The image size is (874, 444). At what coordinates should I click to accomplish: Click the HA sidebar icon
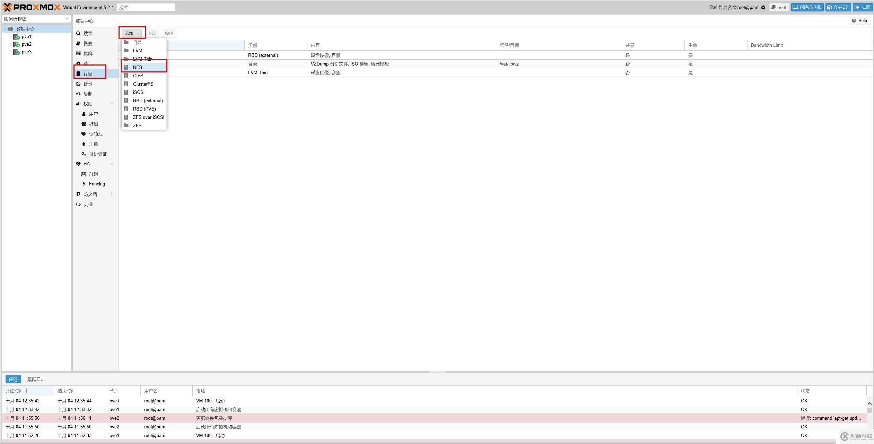[x=79, y=164]
